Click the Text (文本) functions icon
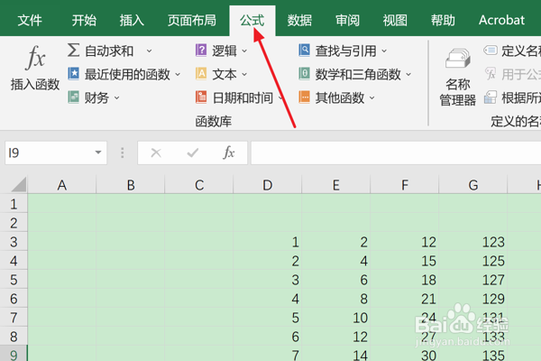Viewport: 541px width, 361px height. pos(201,74)
